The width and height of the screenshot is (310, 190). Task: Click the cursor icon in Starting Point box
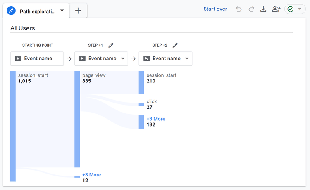[18, 59]
